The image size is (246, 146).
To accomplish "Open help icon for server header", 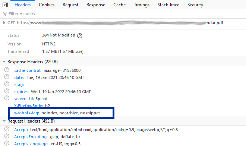I will (x=7, y=98).
